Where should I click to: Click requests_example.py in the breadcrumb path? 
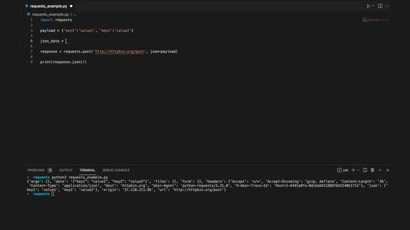pyautogui.click(x=50, y=14)
